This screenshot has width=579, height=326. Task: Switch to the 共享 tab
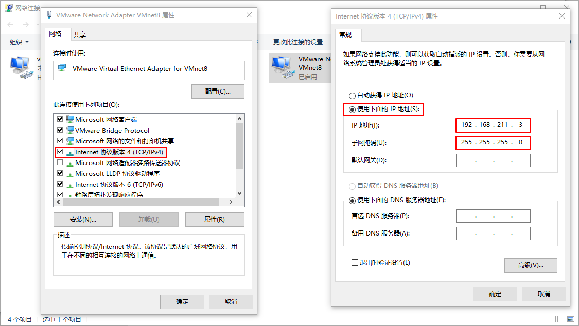point(80,34)
